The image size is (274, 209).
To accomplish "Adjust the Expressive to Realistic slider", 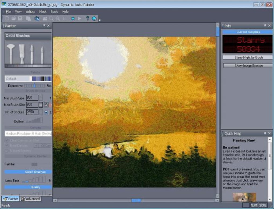I will pyautogui.click(x=34, y=86).
